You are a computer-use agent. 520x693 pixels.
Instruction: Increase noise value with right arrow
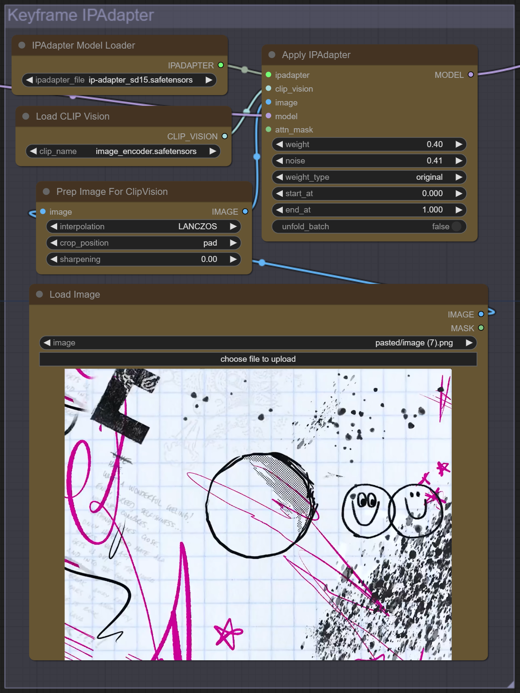pyautogui.click(x=459, y=161)
